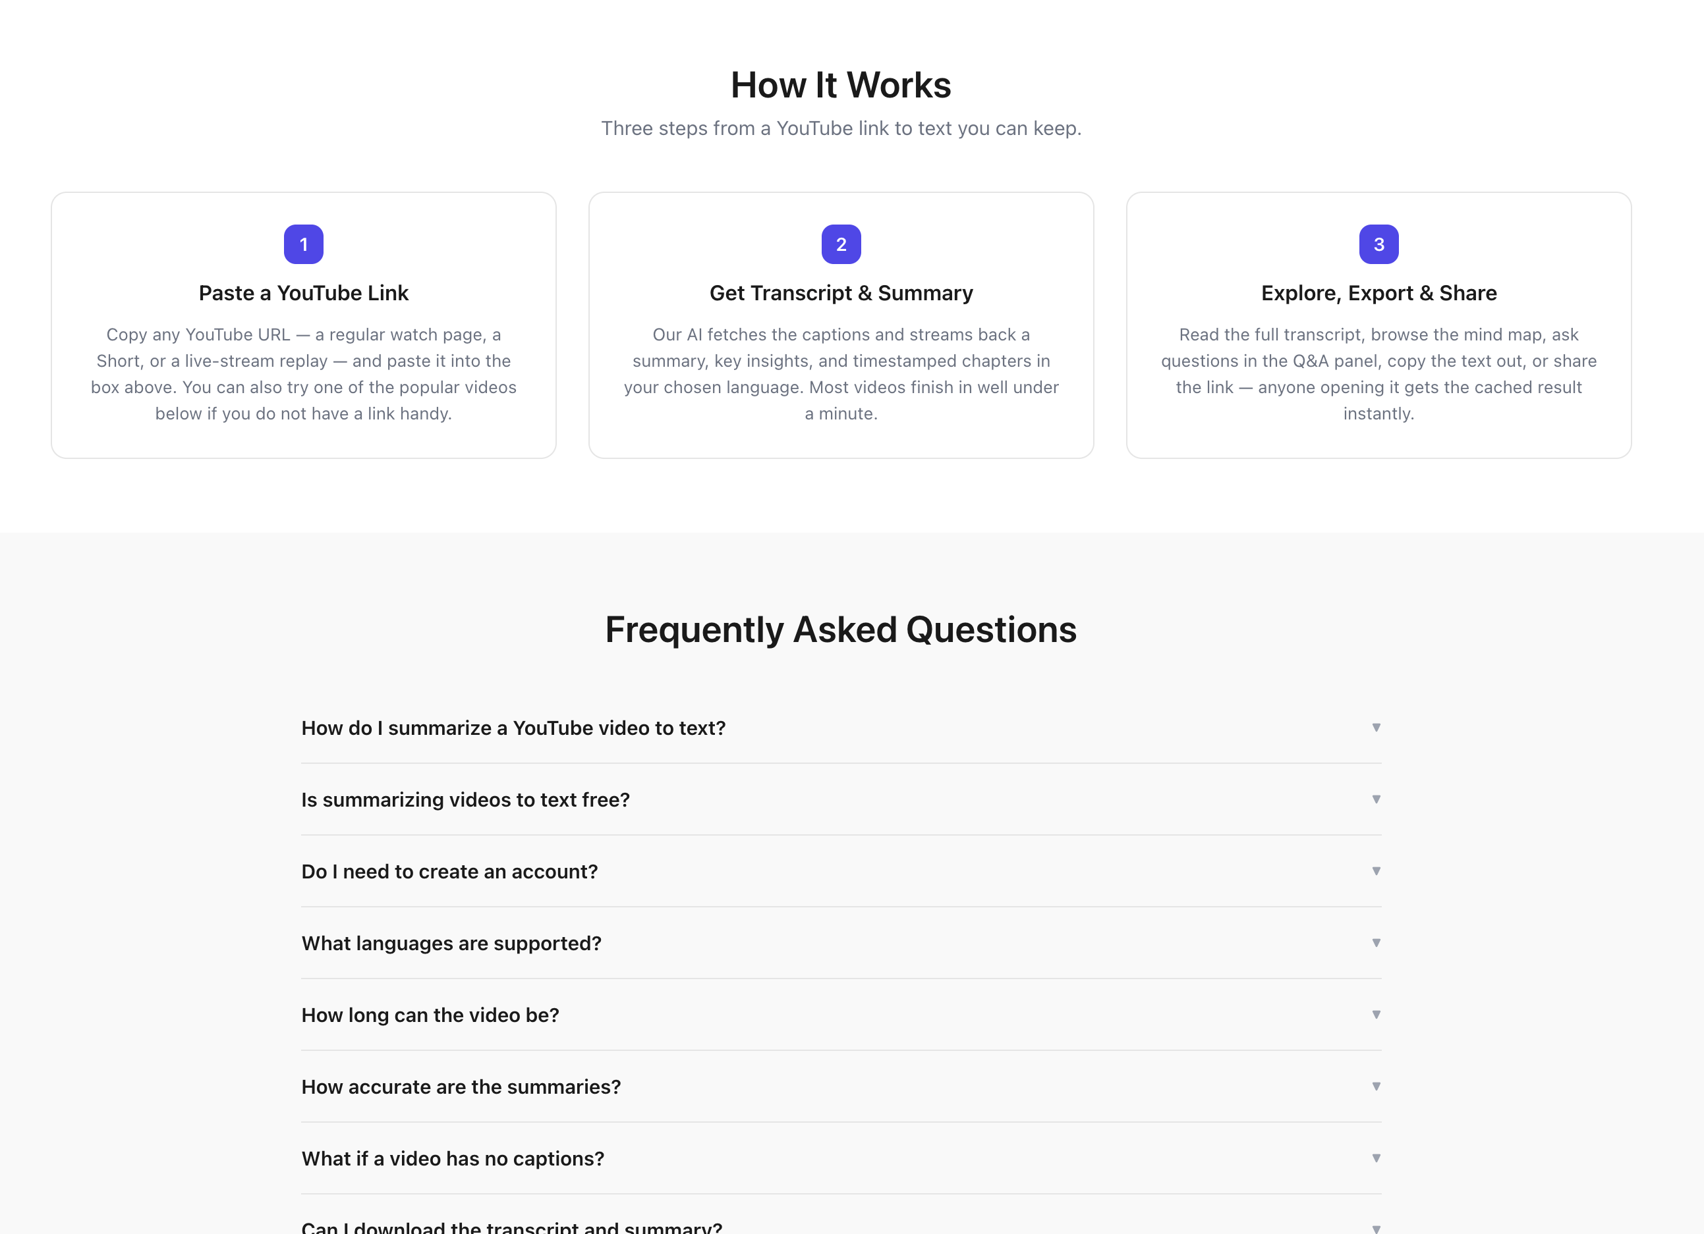Image resolution: width=1704 pixels, height=1234 pixels.
Task: Click arrow beside "How do I summarize" question
Action: [x=1376, y=728]
